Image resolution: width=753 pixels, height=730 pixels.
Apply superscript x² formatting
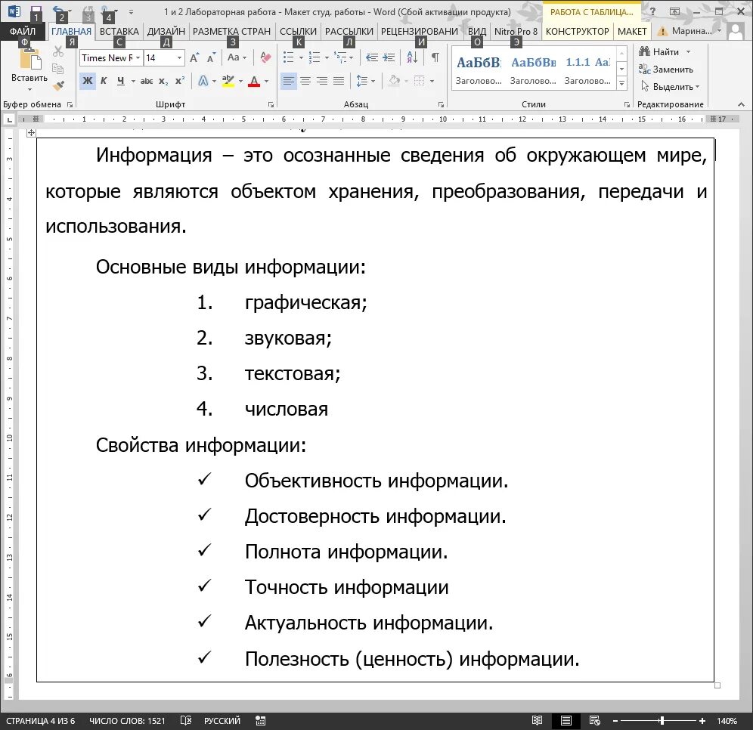180,81
